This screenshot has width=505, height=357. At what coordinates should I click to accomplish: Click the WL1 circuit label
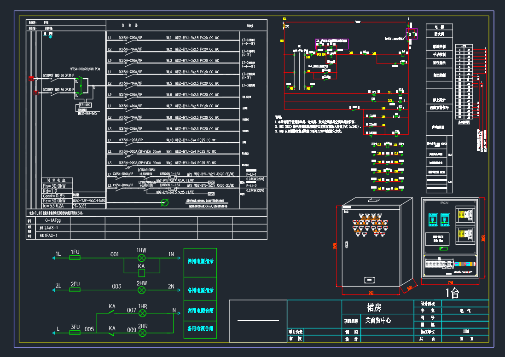point(169,38)
